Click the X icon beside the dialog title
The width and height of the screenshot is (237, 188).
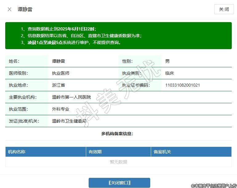click(10, 9)
